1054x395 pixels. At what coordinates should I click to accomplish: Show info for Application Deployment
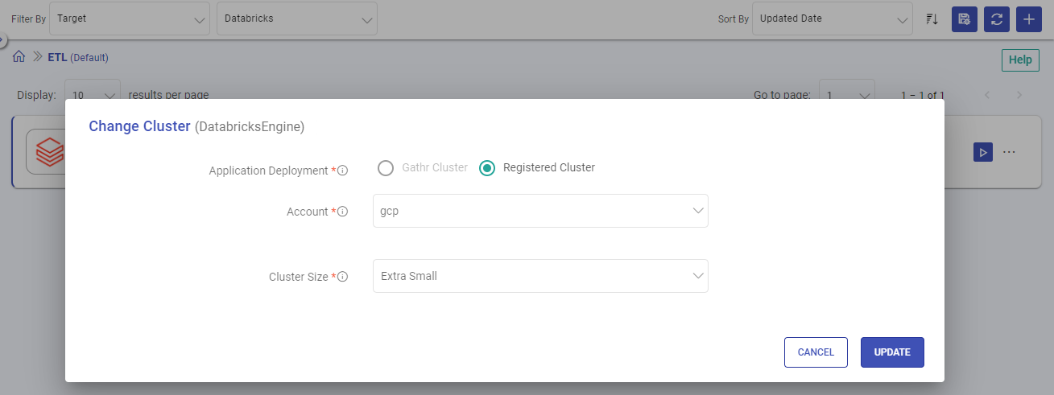[342, 171]
